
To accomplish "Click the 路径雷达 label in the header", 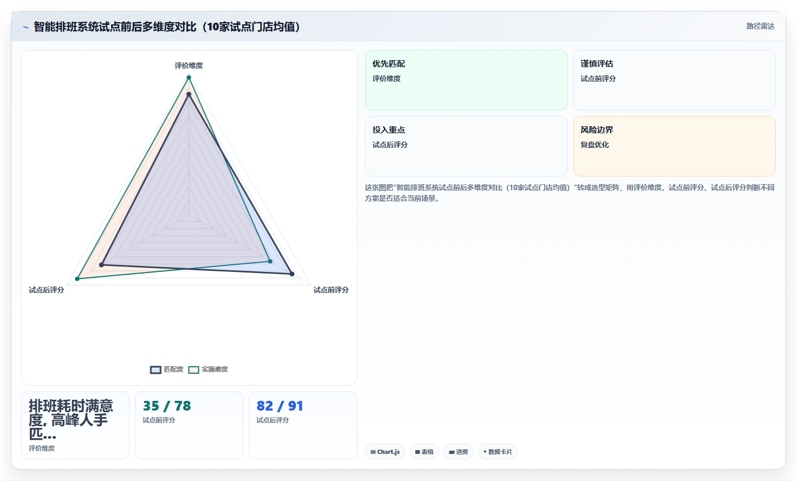I will pos(760,26).
